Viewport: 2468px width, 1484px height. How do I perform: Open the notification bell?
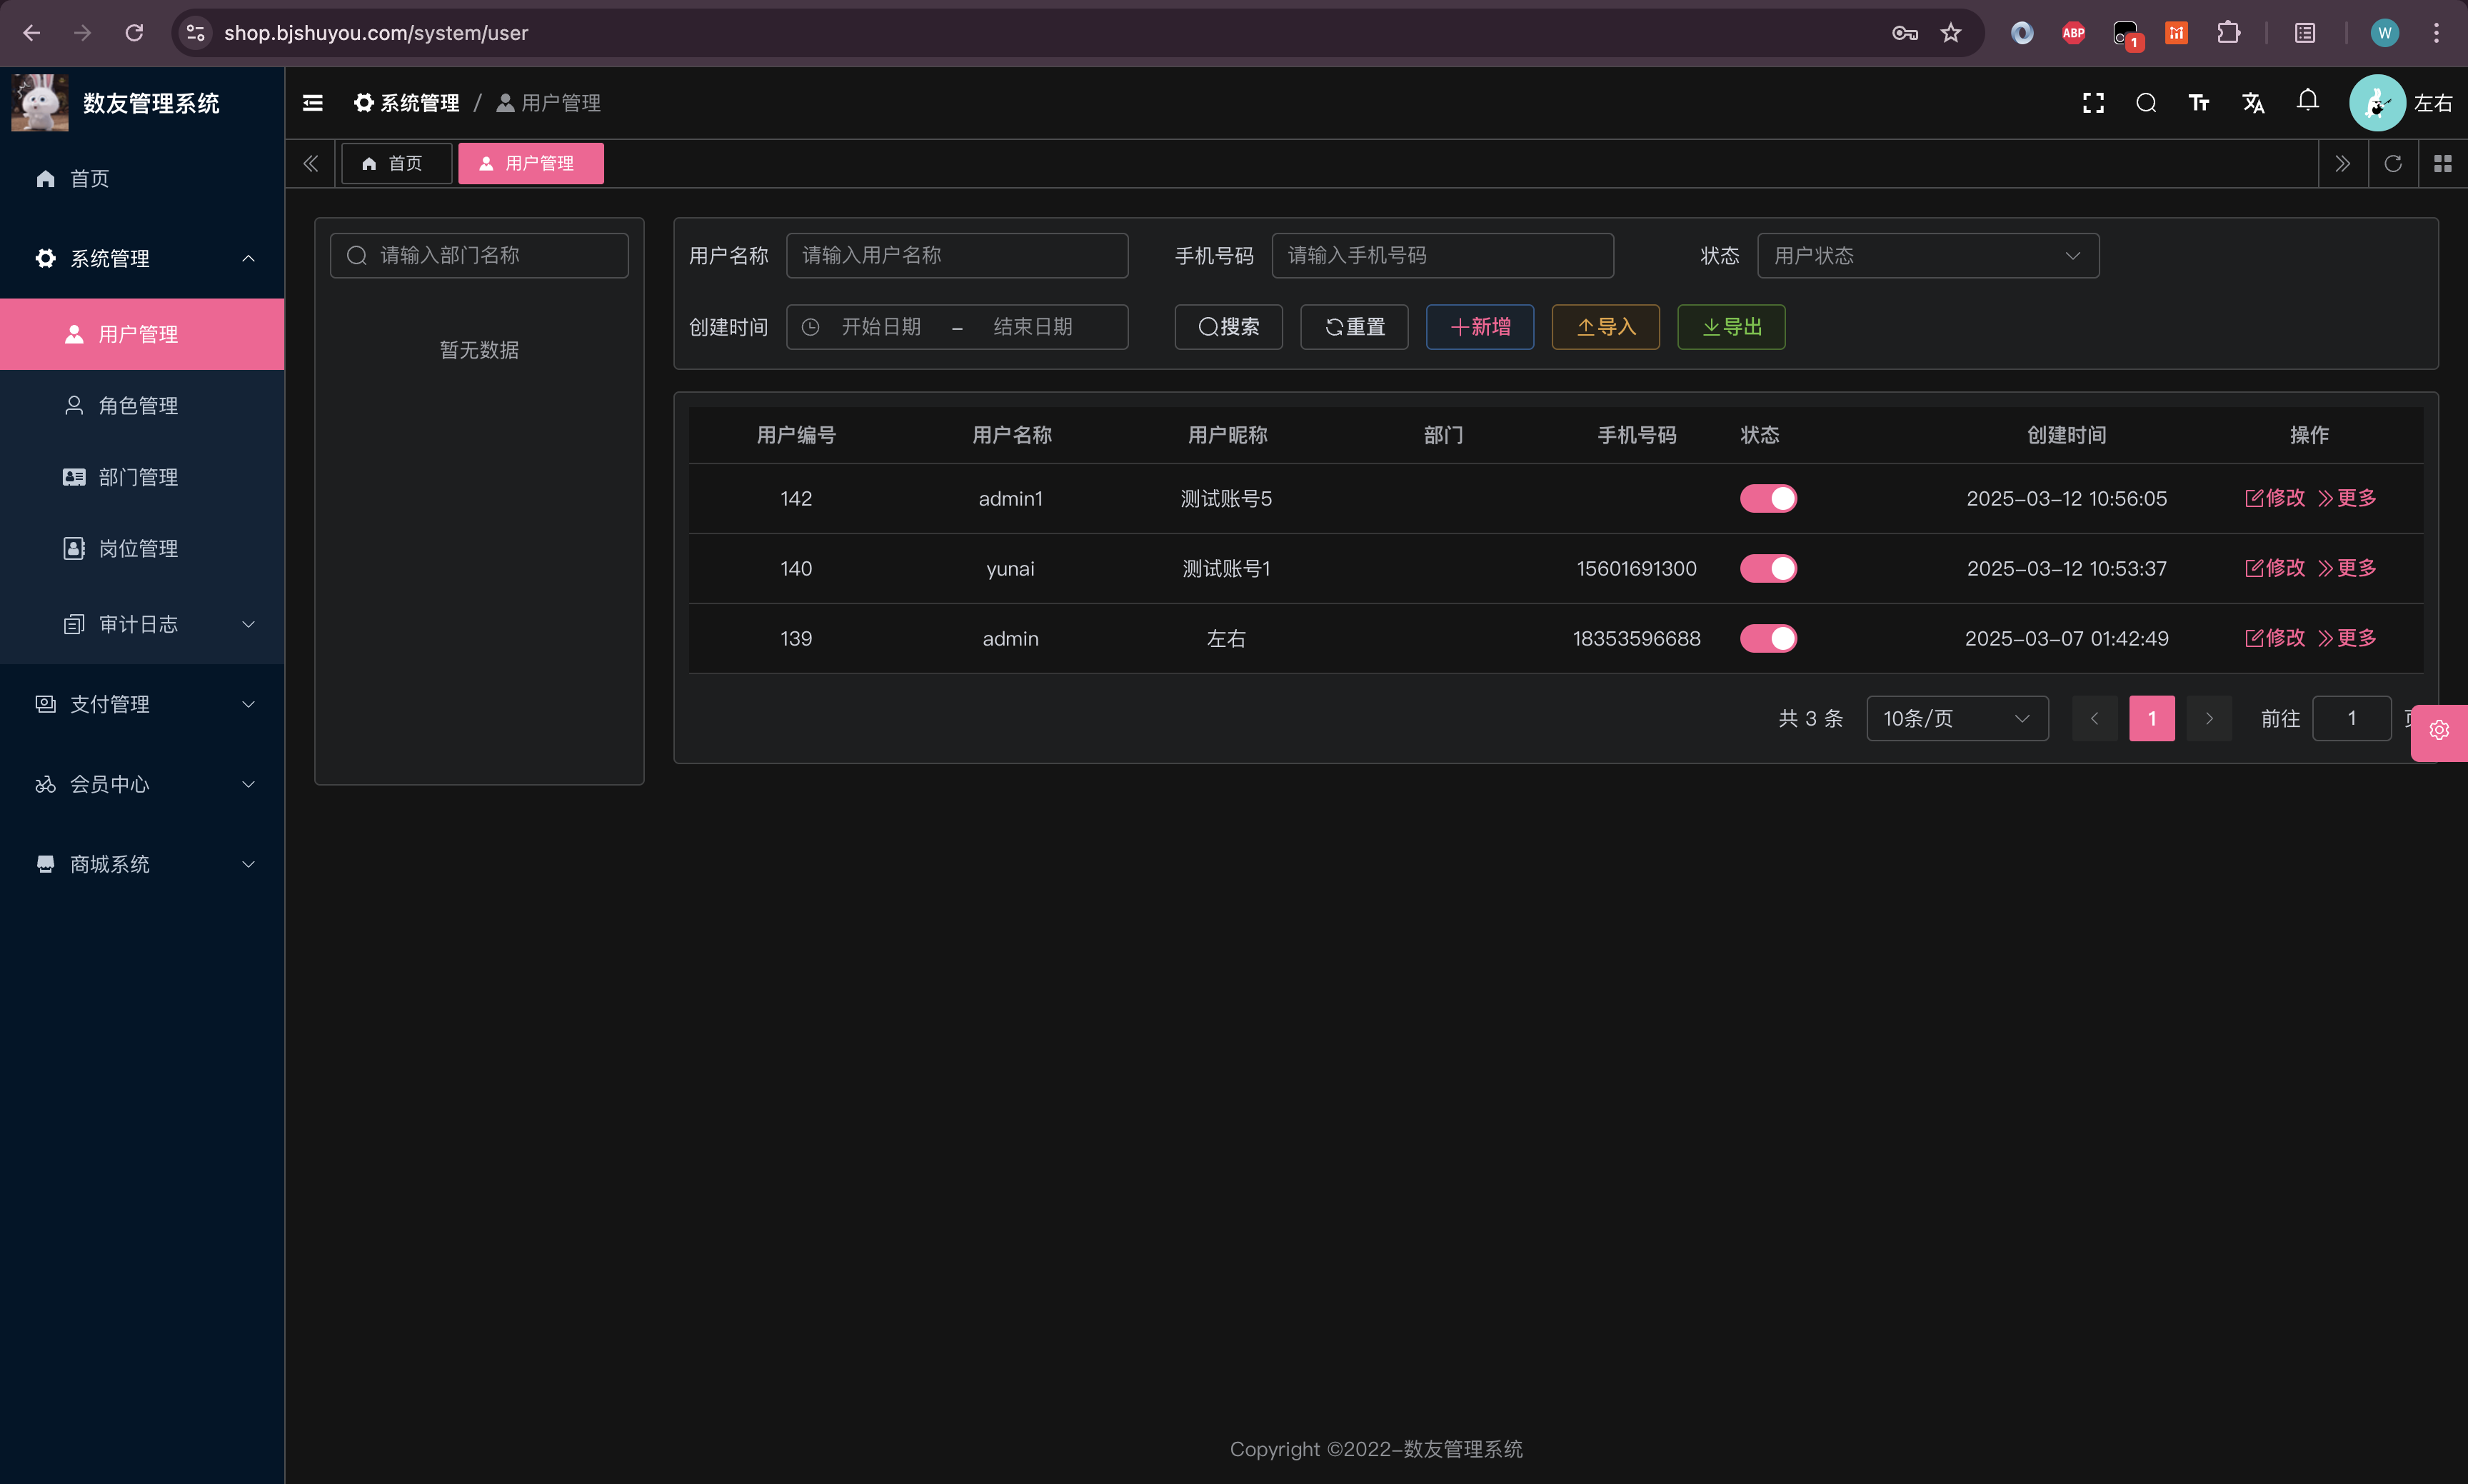2307,101
